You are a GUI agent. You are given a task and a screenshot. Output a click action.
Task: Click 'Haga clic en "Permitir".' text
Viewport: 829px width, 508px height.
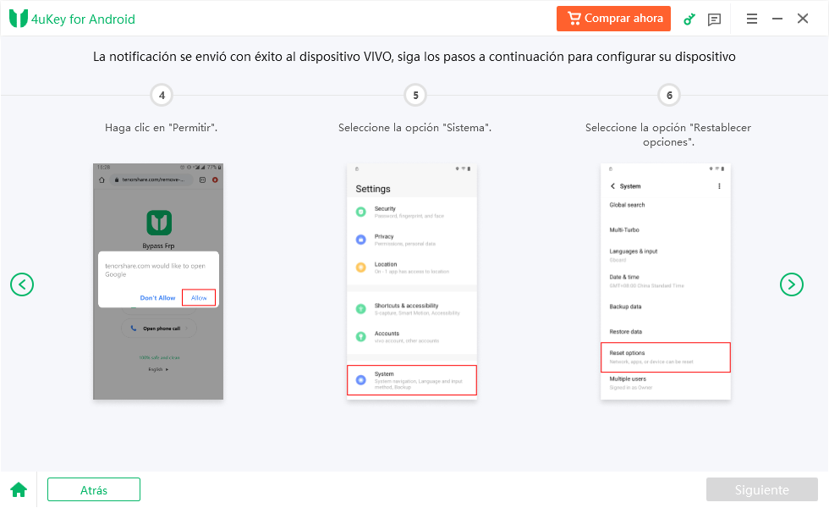point(161,128)
